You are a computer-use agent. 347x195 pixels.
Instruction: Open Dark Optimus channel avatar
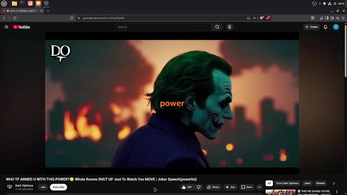coord(10,187)
